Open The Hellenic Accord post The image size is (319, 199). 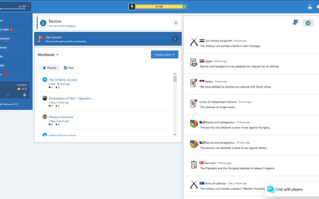(x=63, y=80)
